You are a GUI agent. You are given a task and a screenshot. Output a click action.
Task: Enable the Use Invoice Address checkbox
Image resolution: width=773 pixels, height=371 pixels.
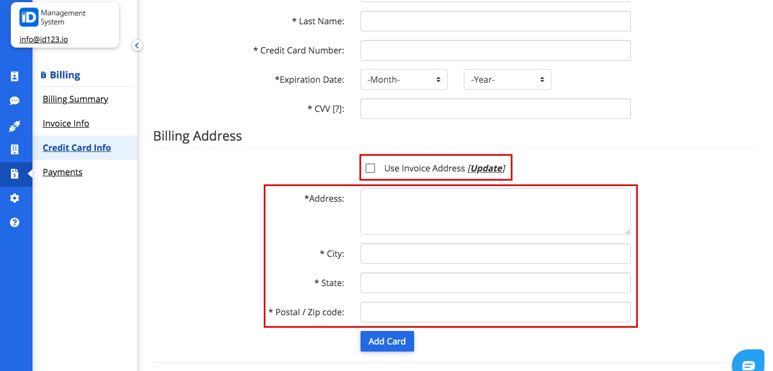[370, 168]
